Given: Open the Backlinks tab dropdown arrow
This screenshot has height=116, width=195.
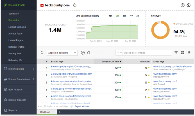Looking at the screenshot, I should 53,112.
